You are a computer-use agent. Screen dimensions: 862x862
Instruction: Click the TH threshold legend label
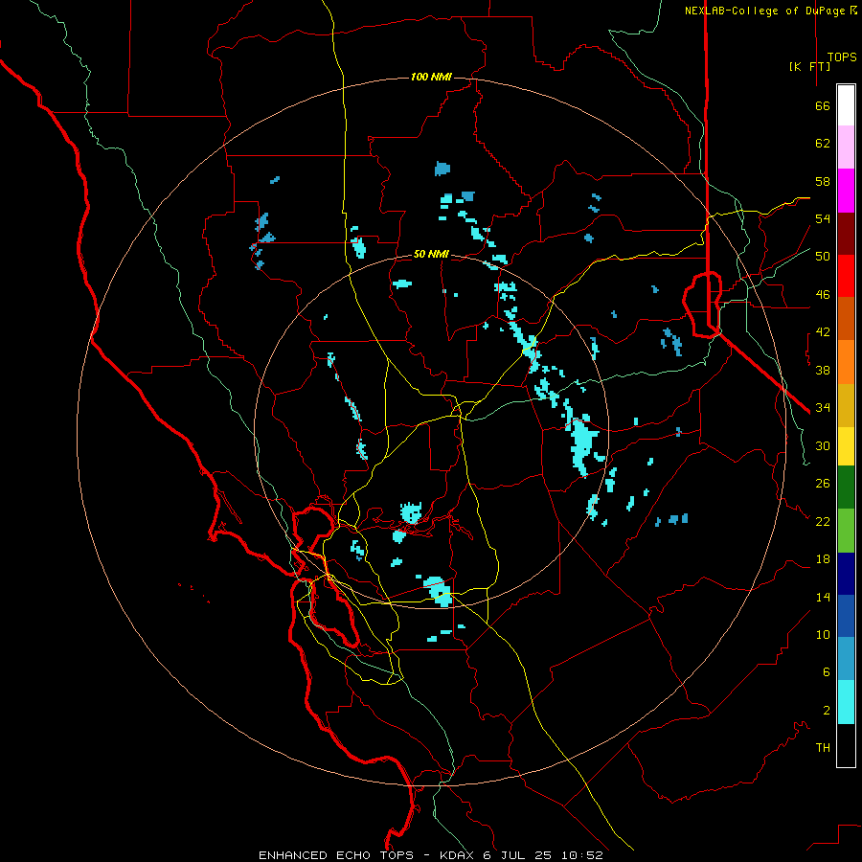pos(823,748)
